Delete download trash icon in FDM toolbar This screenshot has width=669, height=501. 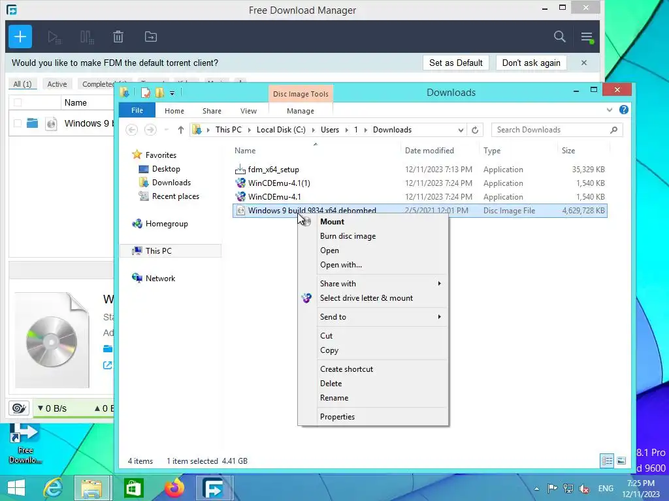click(118, 37)
